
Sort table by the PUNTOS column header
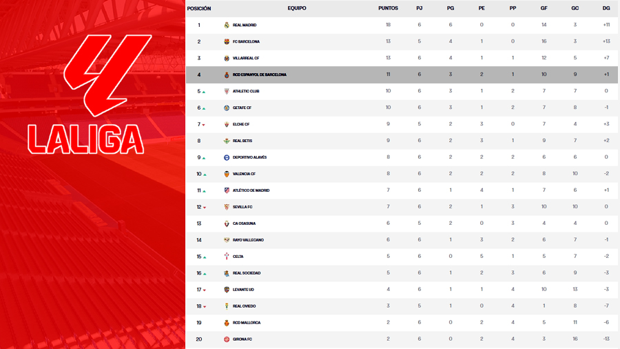click(388, 8)
